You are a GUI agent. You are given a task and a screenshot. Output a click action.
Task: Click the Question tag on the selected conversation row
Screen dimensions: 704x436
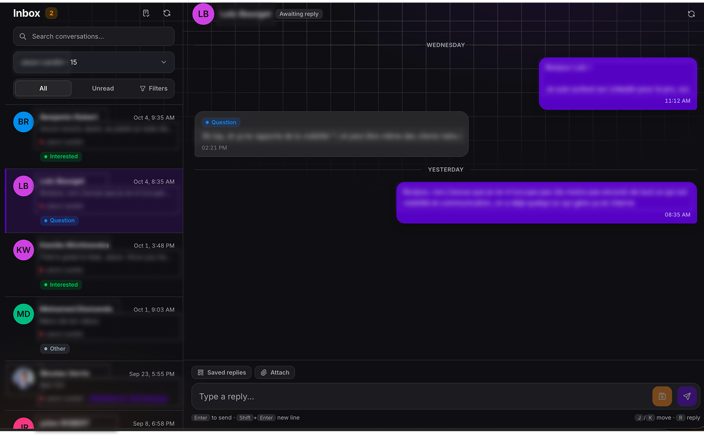coord(59,220)
